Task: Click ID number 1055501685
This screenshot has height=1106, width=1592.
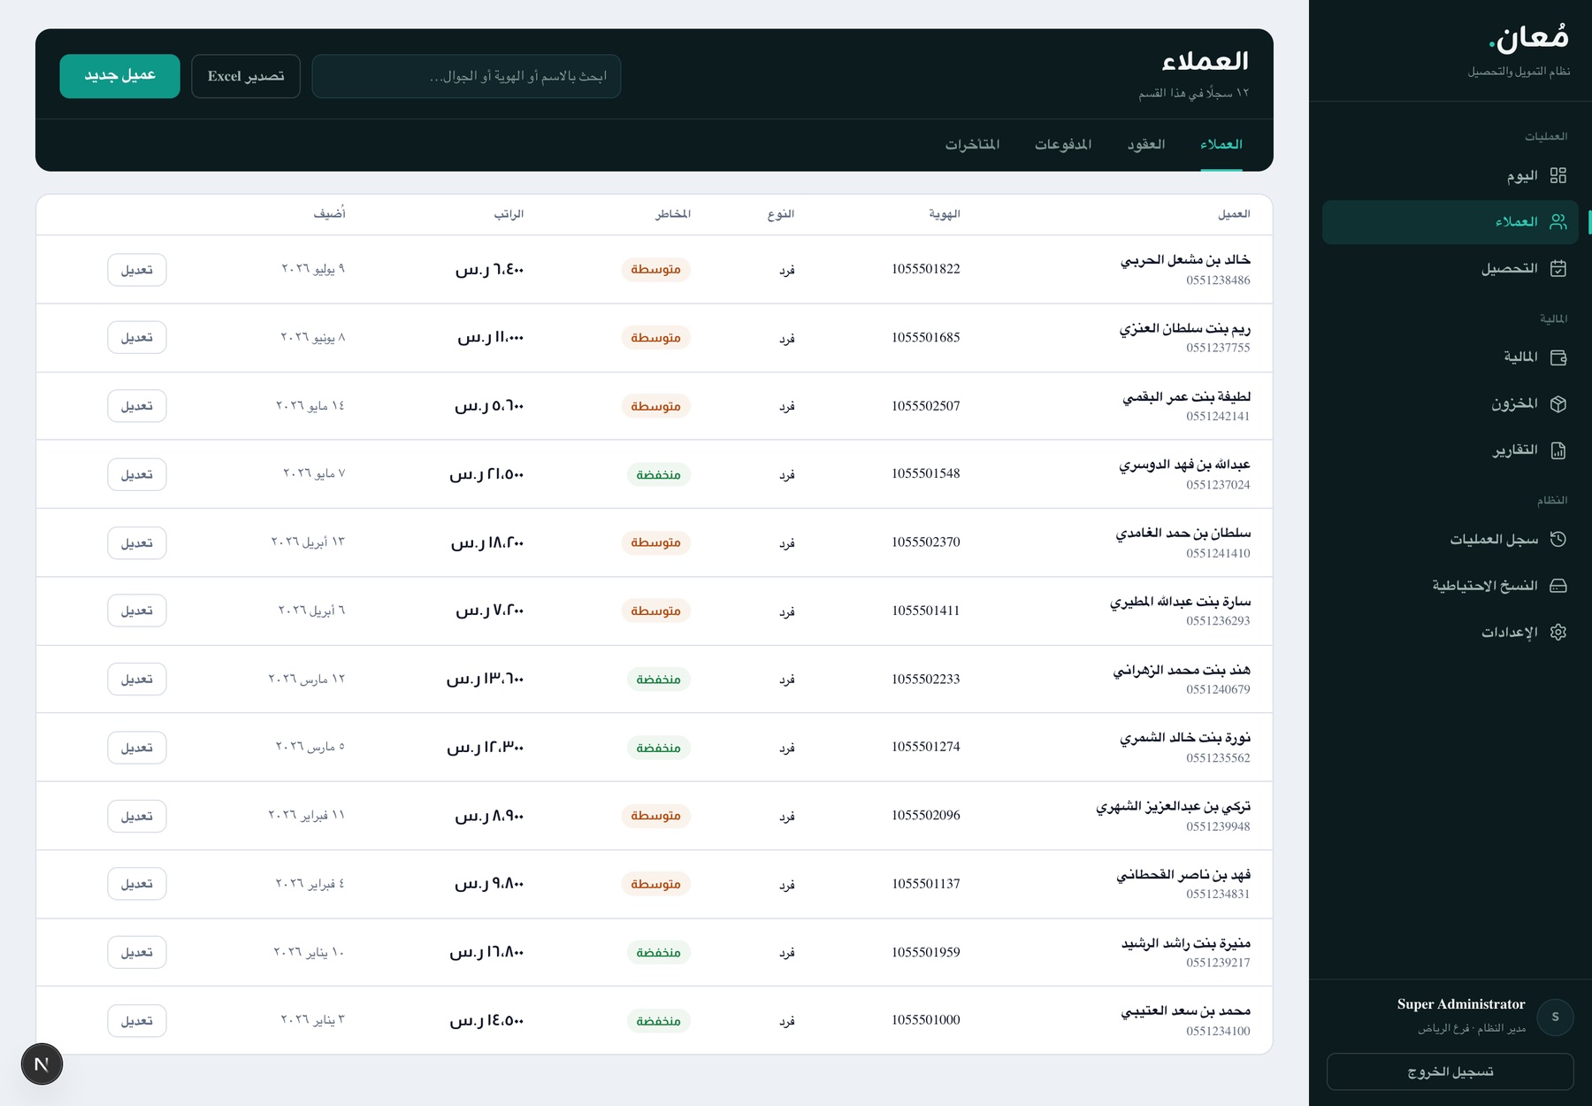Action: point(926,337)
